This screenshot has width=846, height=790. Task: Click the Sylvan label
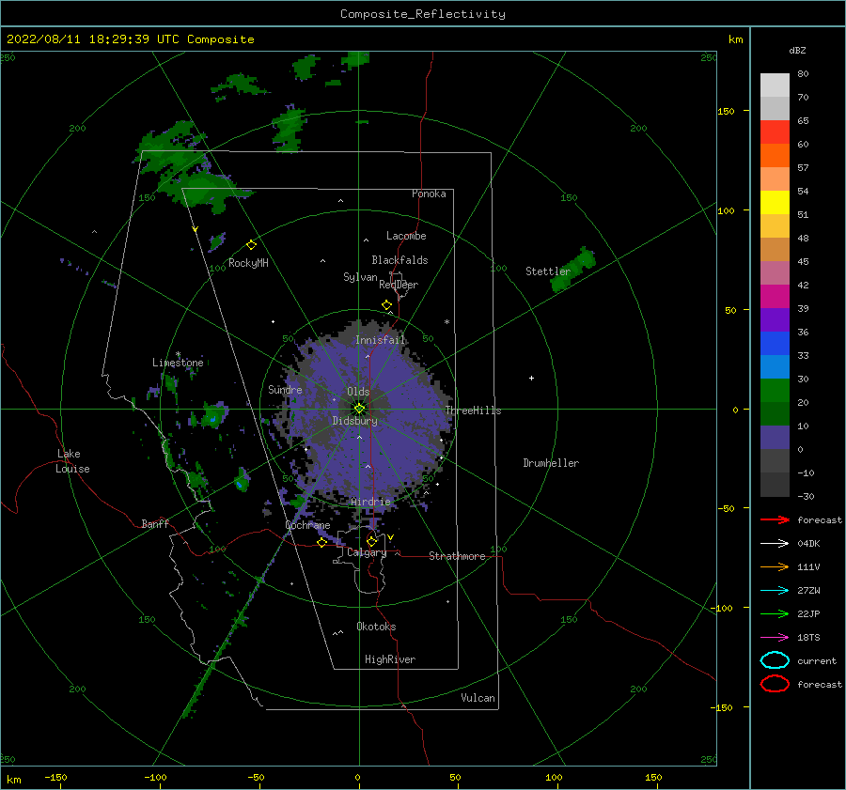[360, 277]
